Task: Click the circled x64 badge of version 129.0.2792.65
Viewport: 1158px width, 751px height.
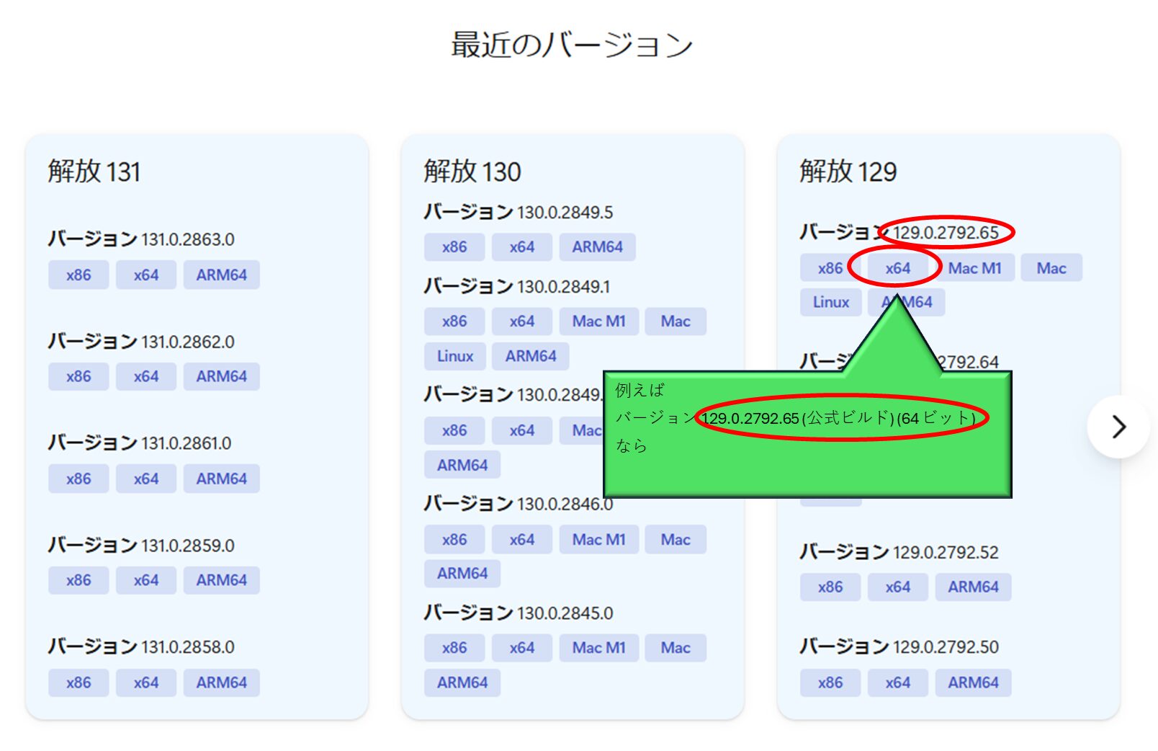Action: tap(897, 267)
